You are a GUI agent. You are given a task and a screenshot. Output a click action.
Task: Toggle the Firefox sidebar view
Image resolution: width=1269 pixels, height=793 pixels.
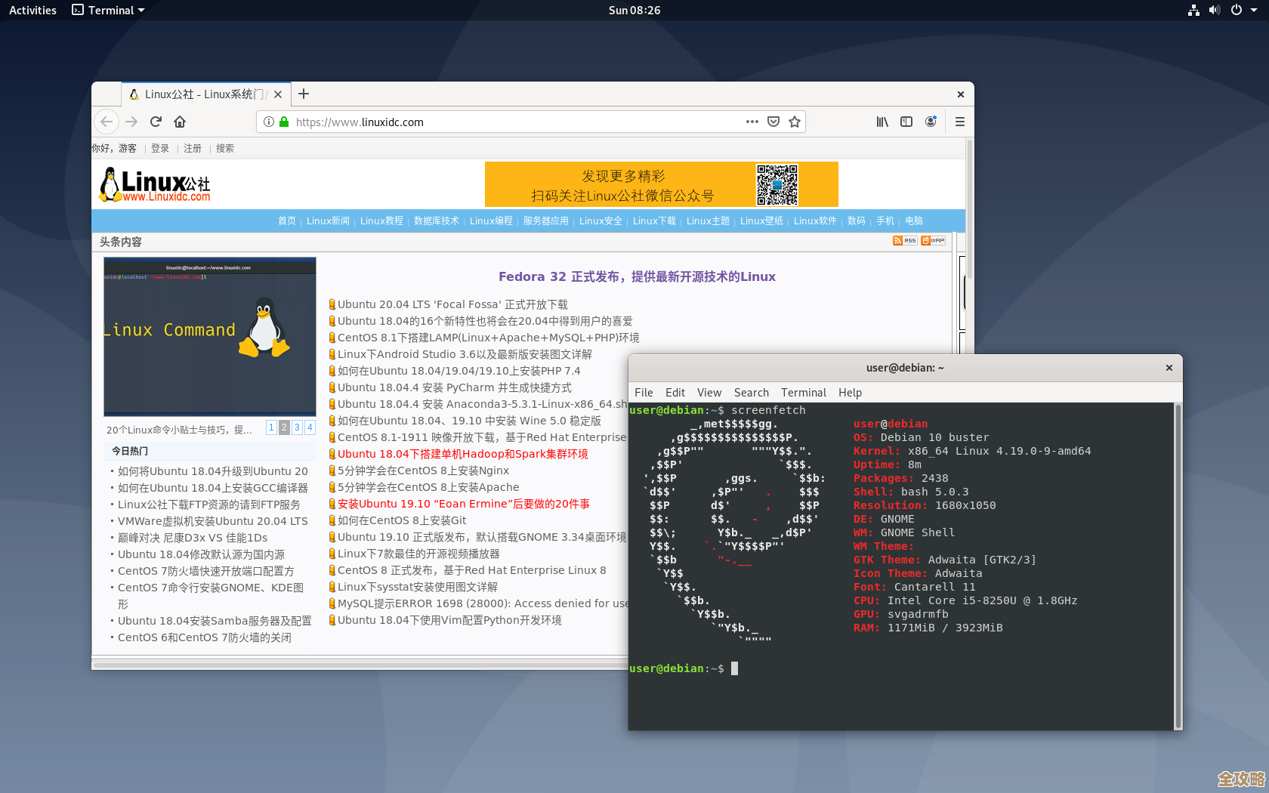pyautogui.click(x=906, y=122)
